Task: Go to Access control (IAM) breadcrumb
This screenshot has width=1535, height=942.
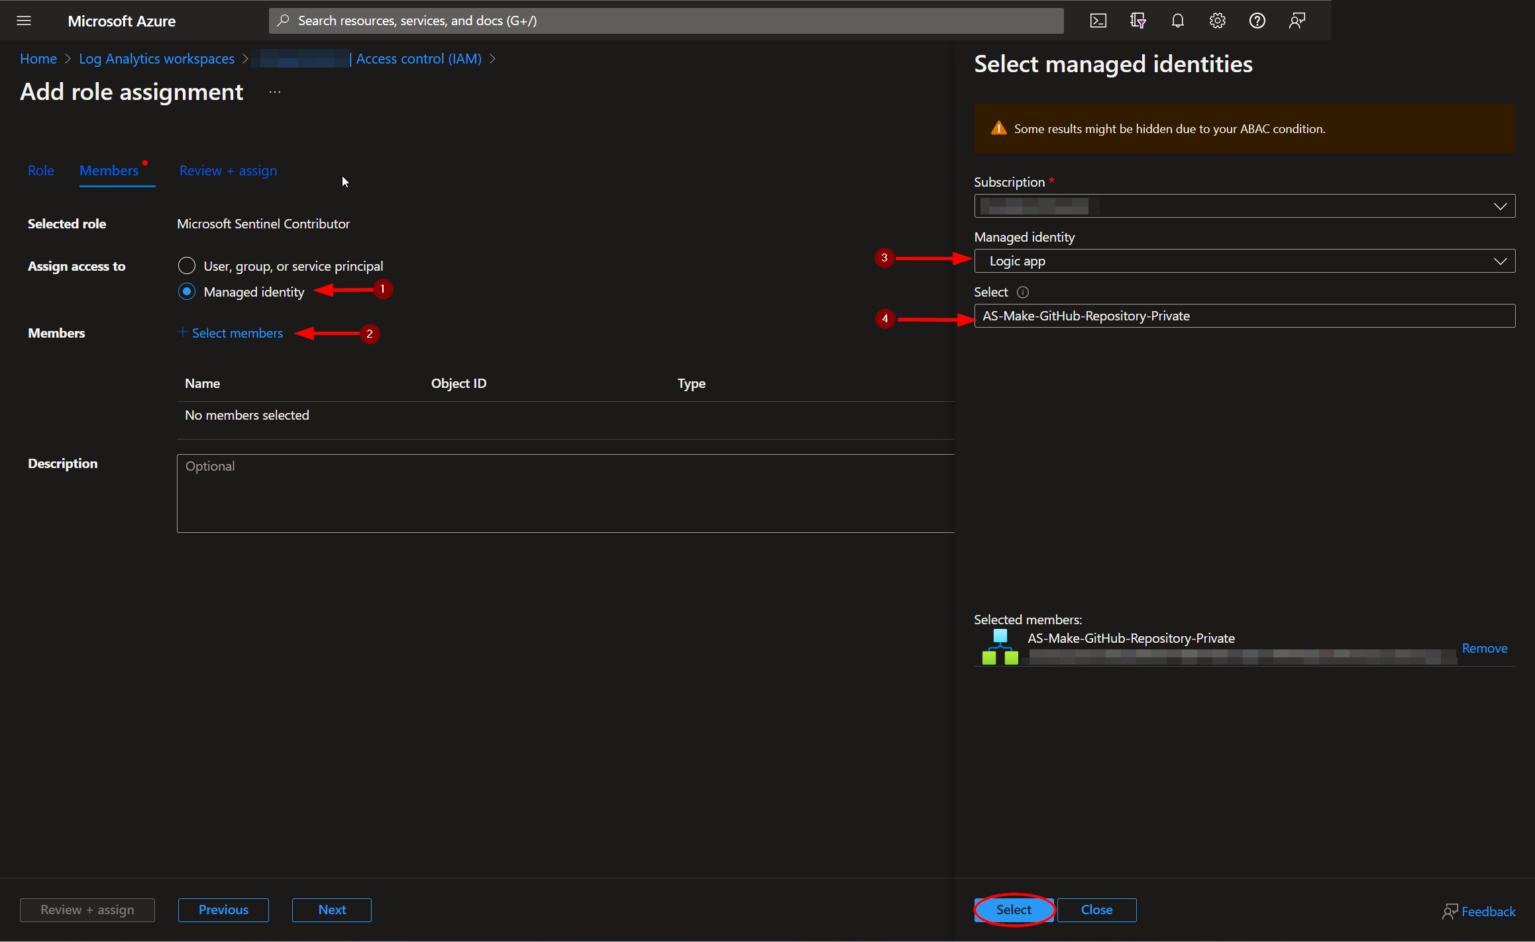Action: 419,59
